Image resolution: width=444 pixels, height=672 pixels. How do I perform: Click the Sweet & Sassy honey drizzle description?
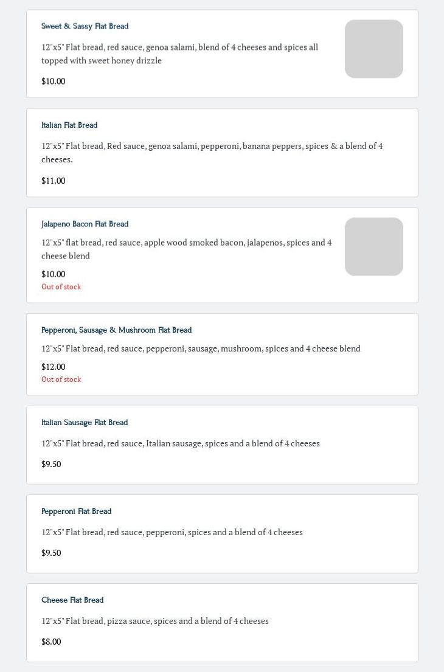pyautogui.click(x=179, y=54)
